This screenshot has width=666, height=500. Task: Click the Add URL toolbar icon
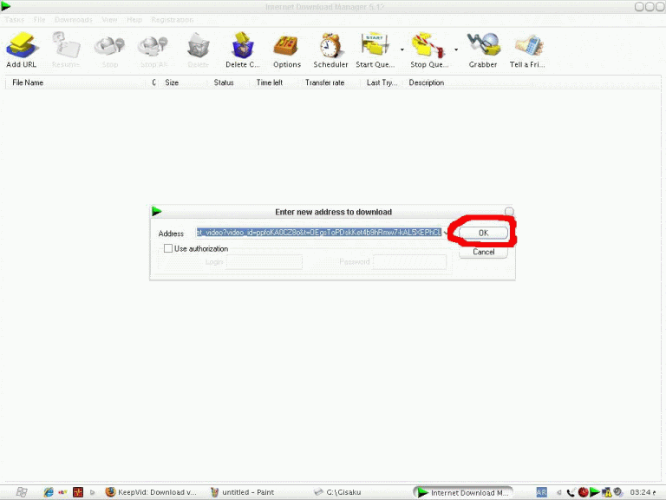(21, 47)
